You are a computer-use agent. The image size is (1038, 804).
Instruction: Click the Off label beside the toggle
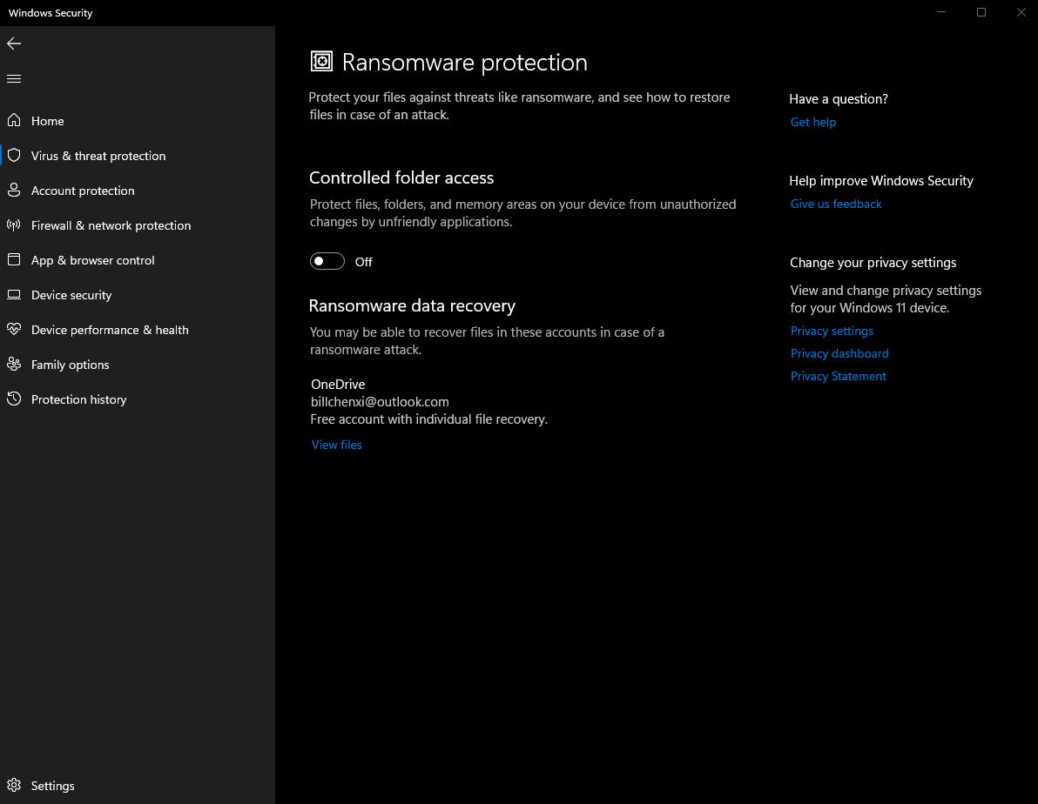click(363, 262)
